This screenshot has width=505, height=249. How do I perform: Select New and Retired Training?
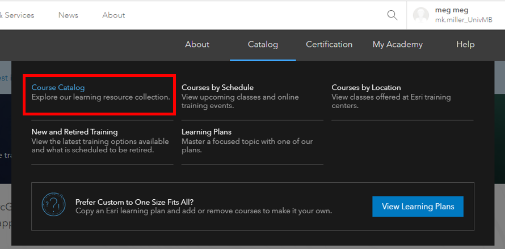[x=74, y=132]
